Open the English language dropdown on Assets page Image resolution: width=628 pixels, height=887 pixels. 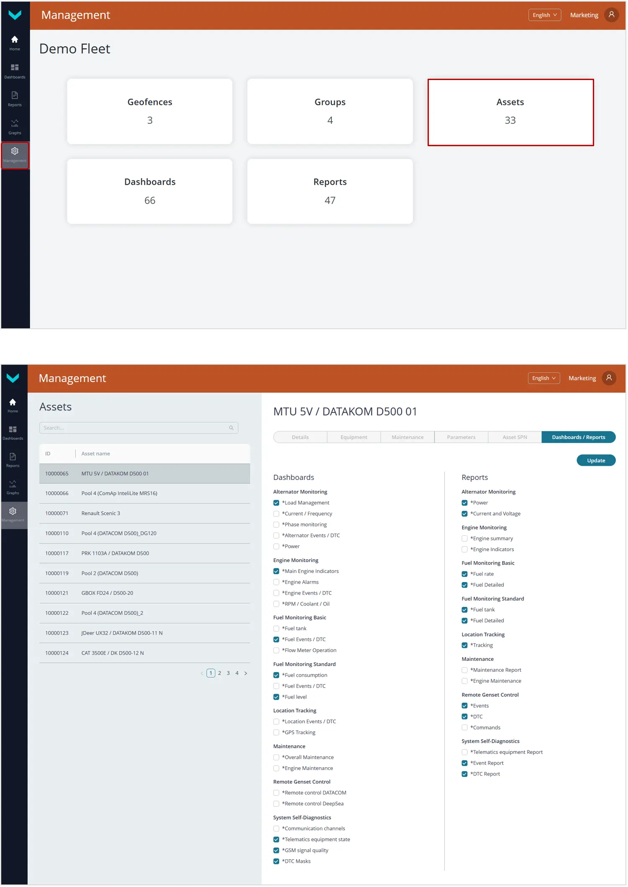[543, 378]
